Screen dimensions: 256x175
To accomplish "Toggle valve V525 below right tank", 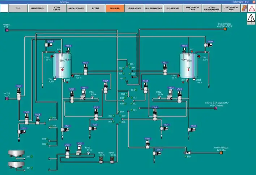I will point(191,129).
